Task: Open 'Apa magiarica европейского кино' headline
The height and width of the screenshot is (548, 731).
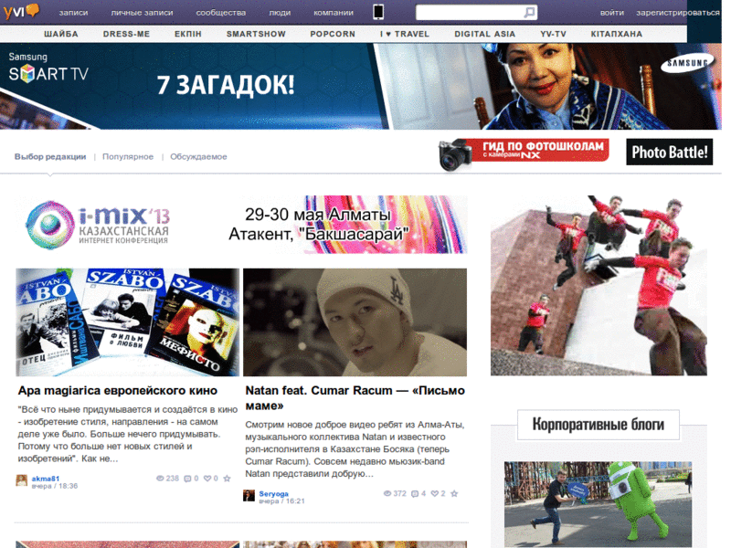Action: point(118,391)
